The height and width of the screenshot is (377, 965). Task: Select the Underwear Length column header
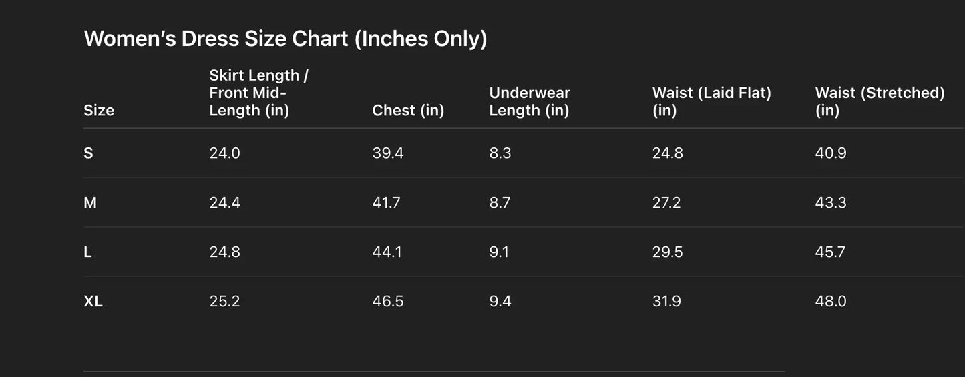click(x=530, y=101)
